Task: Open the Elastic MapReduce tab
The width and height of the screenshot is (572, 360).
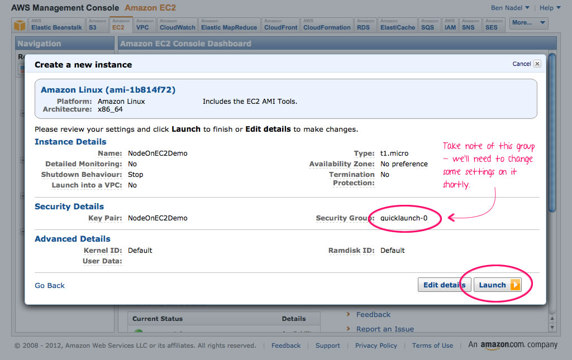Action: pyautogui.click(x=229, y=25)
